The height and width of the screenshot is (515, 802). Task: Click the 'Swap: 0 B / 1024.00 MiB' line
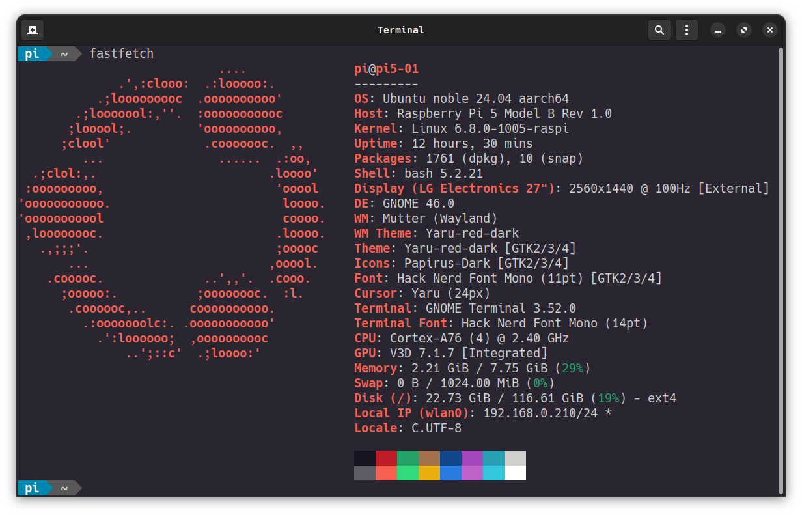[454, 383]
